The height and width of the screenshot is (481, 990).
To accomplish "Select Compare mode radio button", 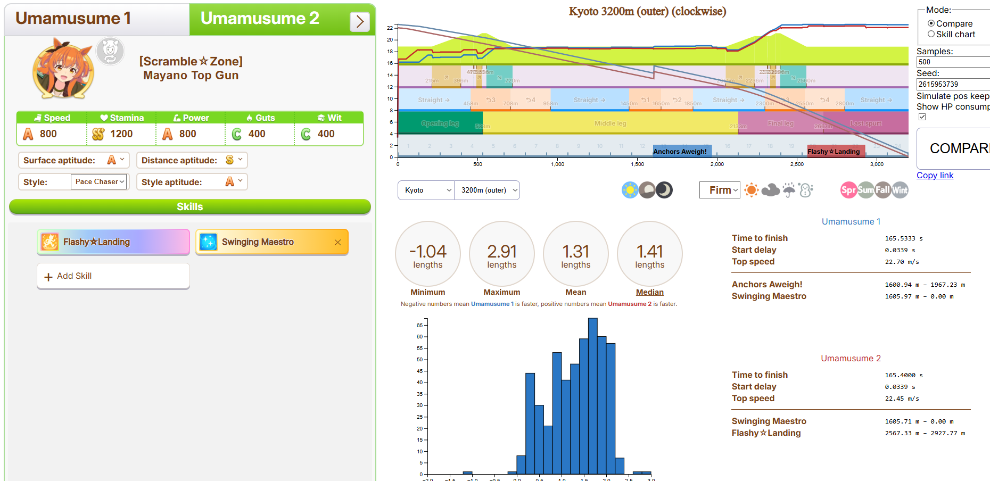I will coord(931,23).
